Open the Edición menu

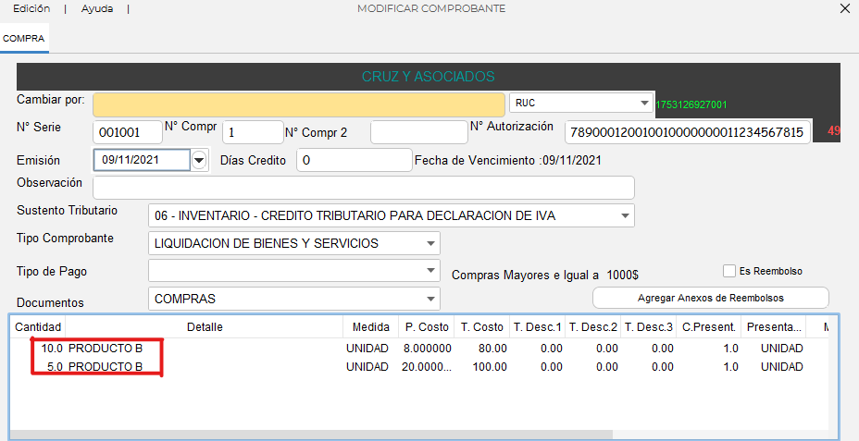pos(31,8)
